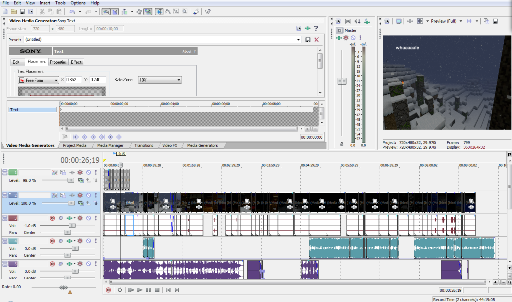Save snapshot of preview to file
Image resolution: width=512 pixels, height=302 pixels.
pos(495,21)
